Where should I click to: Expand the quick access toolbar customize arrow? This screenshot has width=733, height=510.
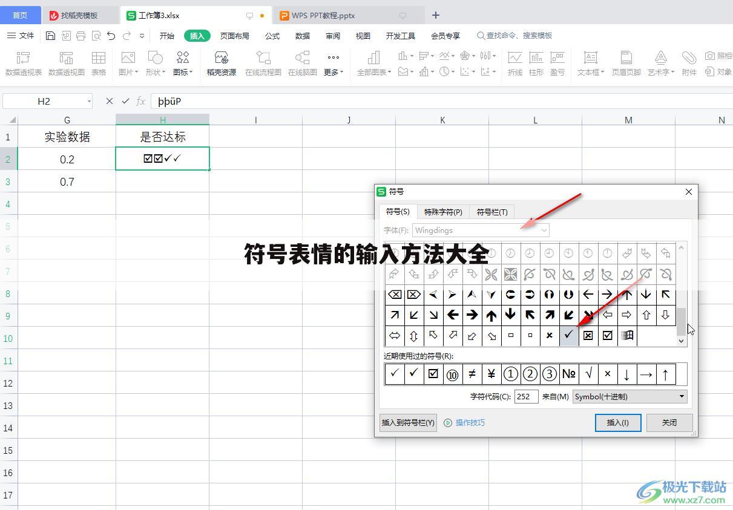click(x=142, y=36)
